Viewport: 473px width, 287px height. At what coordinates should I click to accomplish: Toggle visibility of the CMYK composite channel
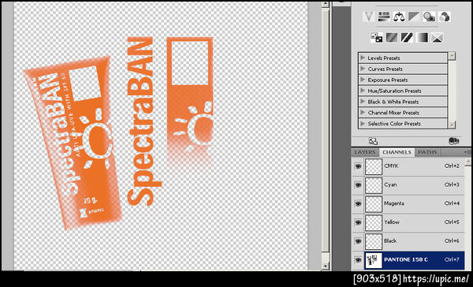(x=358, y=166)
